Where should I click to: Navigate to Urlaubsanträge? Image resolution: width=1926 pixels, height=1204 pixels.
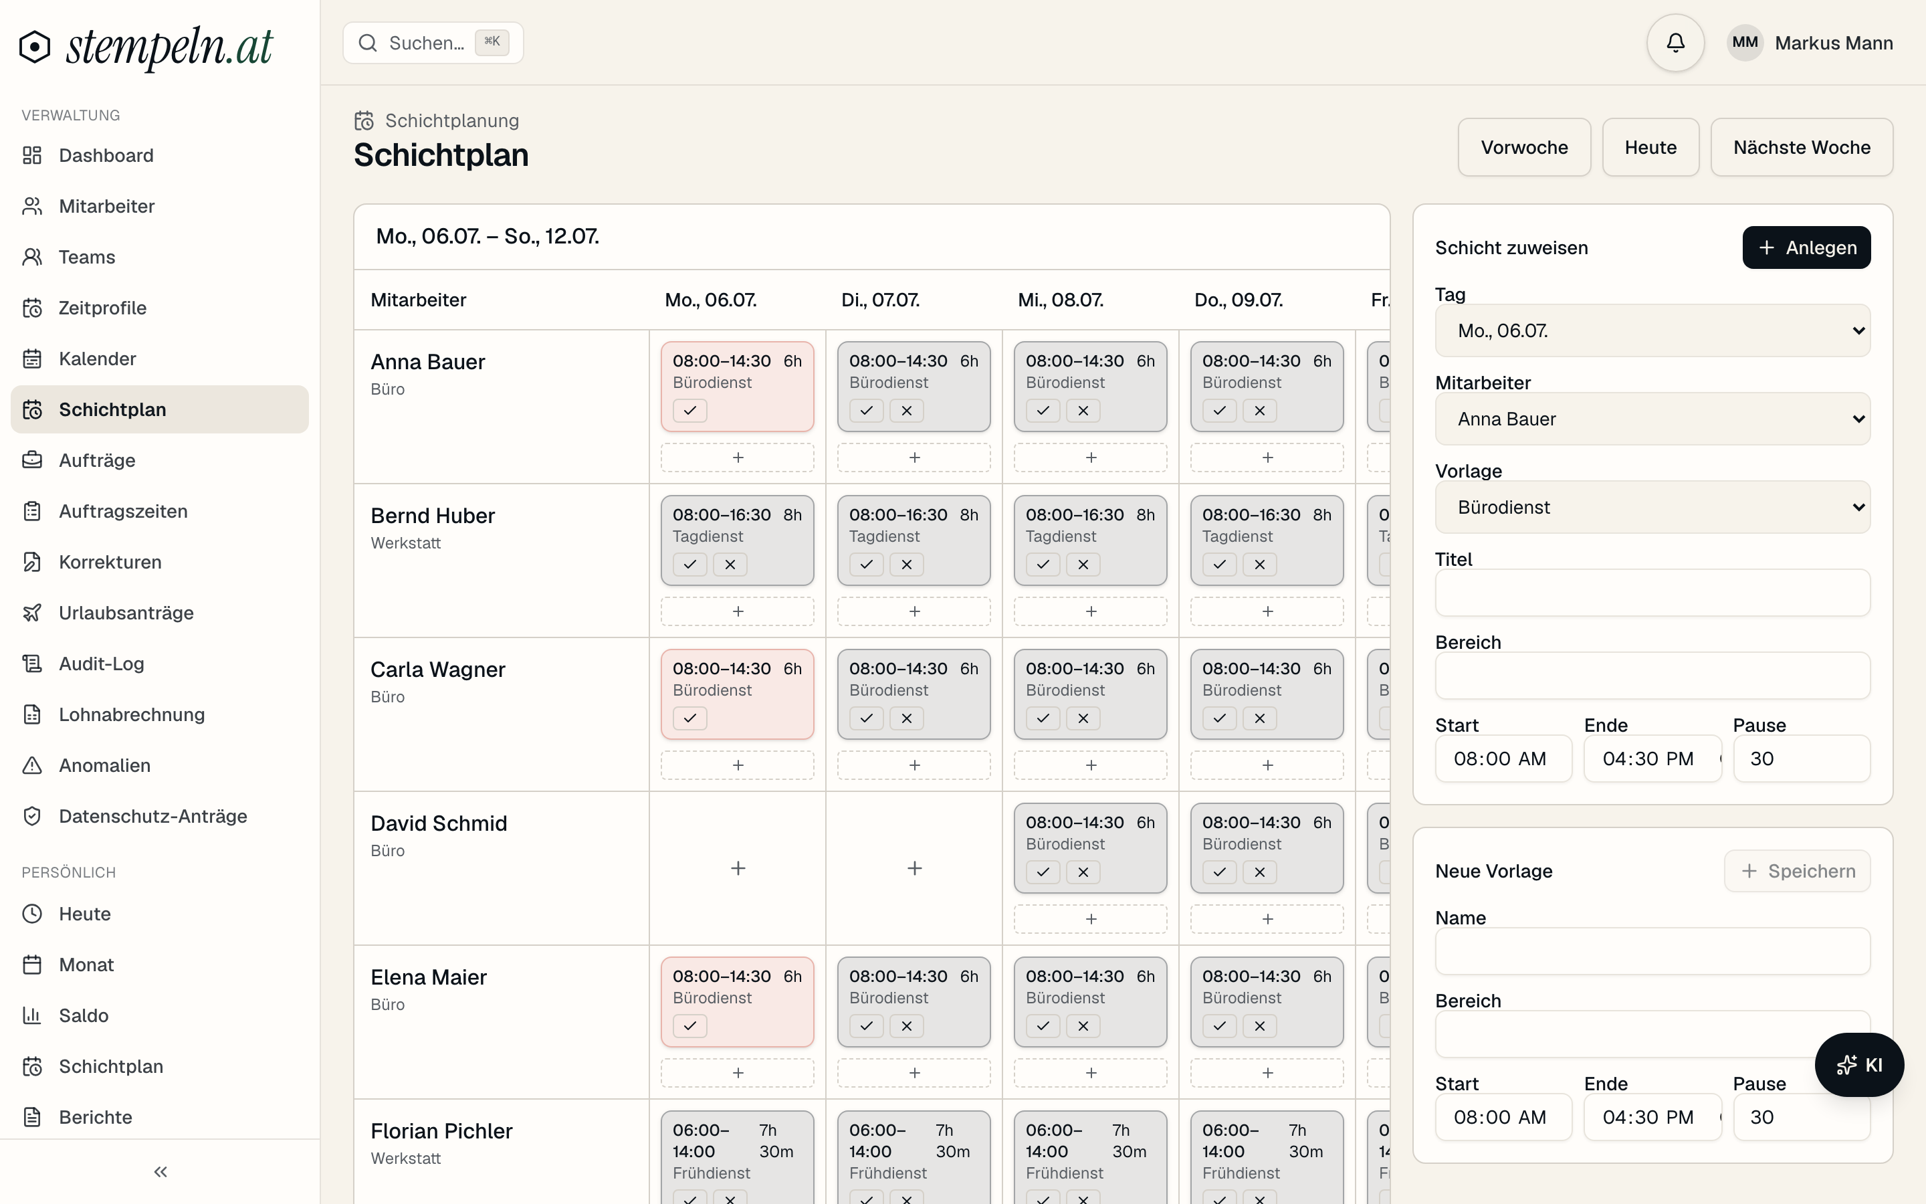[159, 613]
